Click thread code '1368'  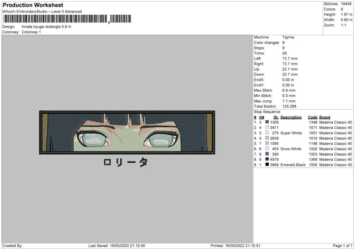click(x=313, y=160)
